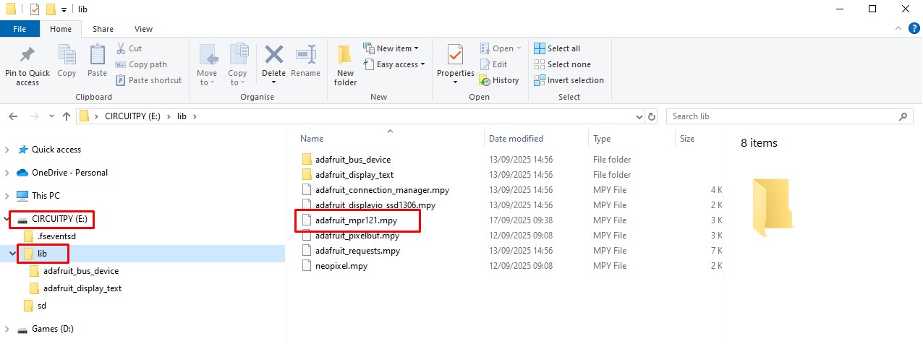Viewport: 923px width, 344px height.
Task: Expand the Quick access tree node
Action: 7,150
